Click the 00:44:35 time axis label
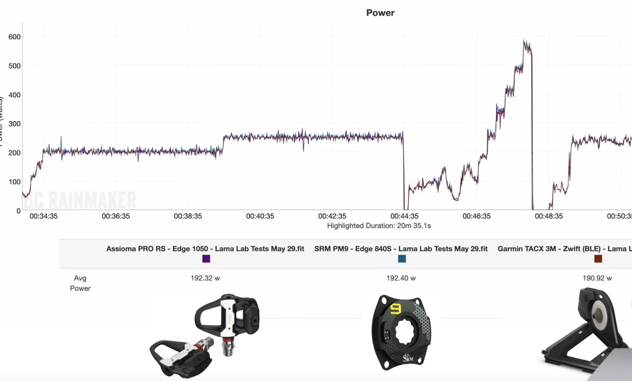This screenshot has height=381, width=632. point(404,216)
